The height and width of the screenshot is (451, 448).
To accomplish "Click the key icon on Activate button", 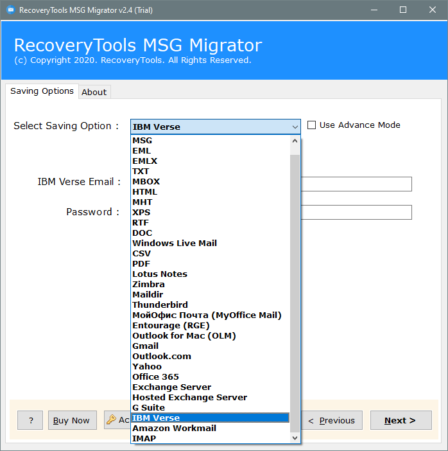I will point(111,420).
